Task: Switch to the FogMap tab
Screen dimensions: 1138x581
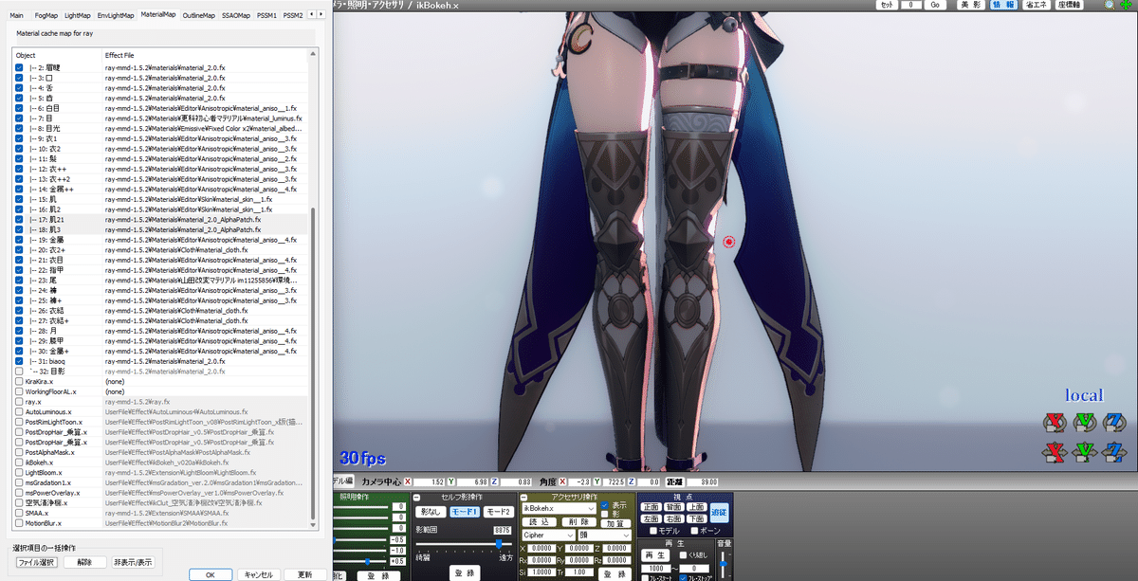Action: pyautogui.click(x=45, y=14)
